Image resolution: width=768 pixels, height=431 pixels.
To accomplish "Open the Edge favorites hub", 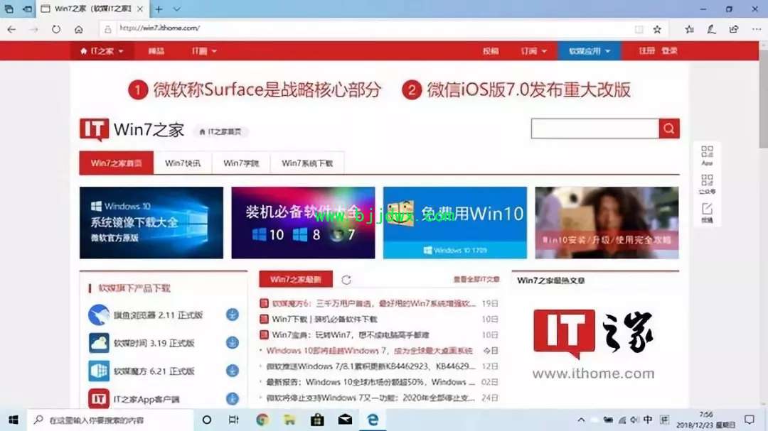I will click(690, 29).
